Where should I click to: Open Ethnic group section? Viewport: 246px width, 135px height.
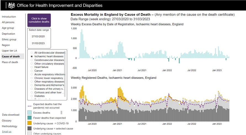tap(9, 40)
